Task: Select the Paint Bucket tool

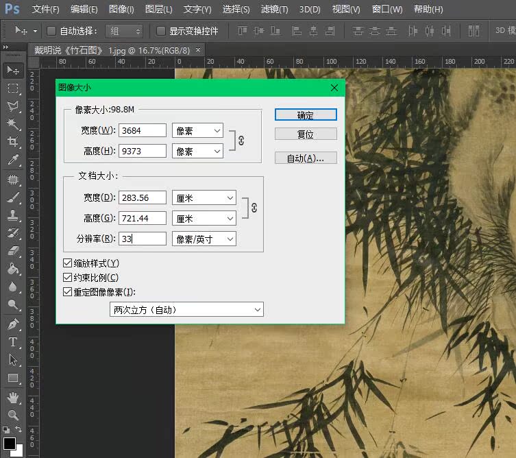Action: [13, 269]
